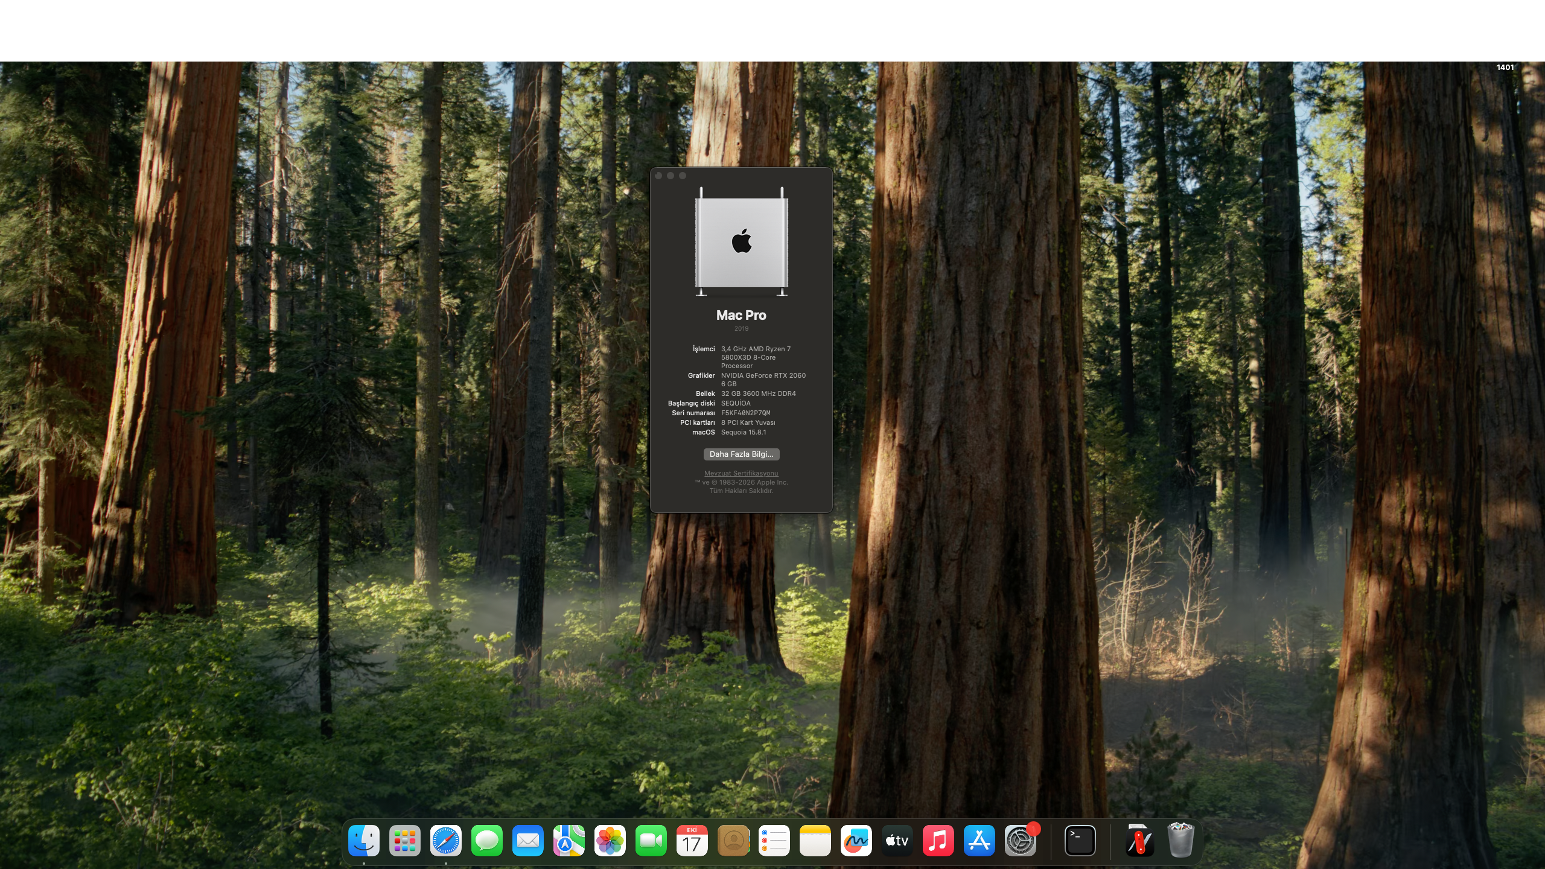The height and width of the screenshot is (869, 1545).
Task: Launch Maps from the Dock
Action: (569, 840)
